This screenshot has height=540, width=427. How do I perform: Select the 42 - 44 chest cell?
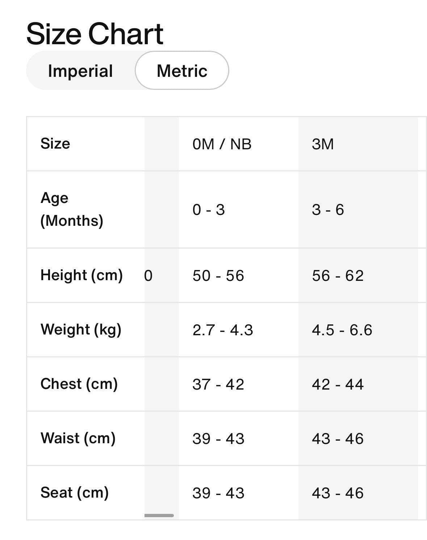[x=339, y=384]
